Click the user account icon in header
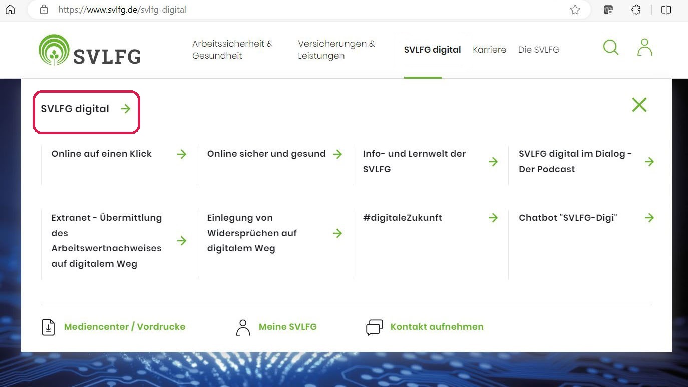The width and height of the screenshot is (688, 387). click(x=644, y=48)
